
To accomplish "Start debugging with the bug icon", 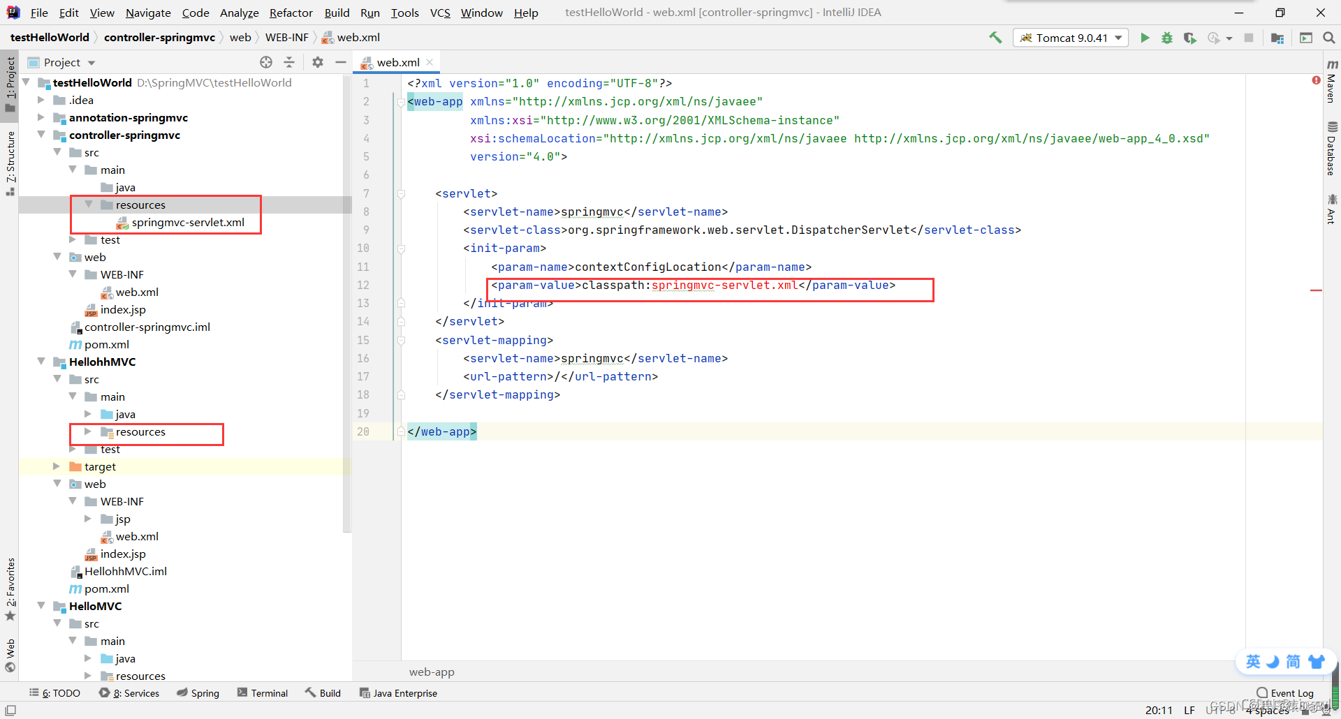I will coord(1167,38).
